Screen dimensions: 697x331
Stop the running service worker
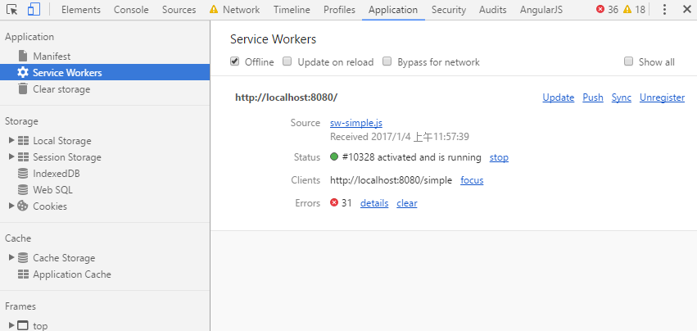[x=499, y=157]
